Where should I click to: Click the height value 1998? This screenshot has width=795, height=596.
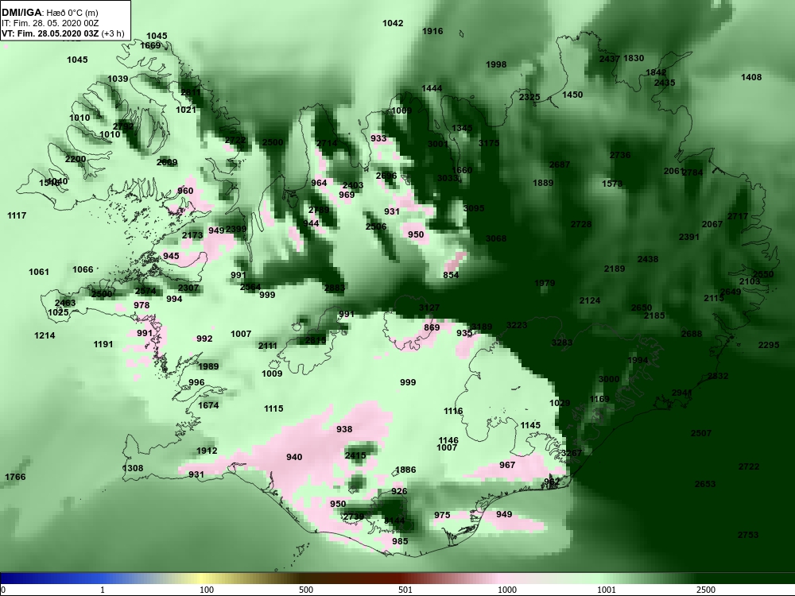pyautogui.click(x=496, y=65)
